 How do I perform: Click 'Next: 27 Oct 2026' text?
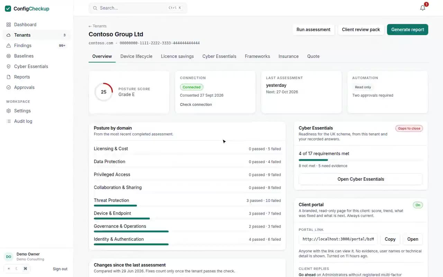coord(282,92)
